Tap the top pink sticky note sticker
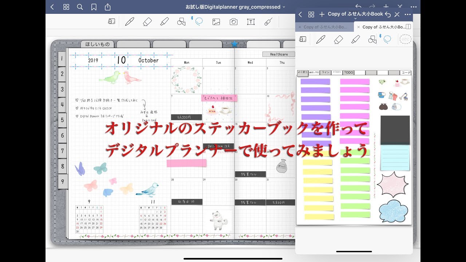 tap(355, 82)
